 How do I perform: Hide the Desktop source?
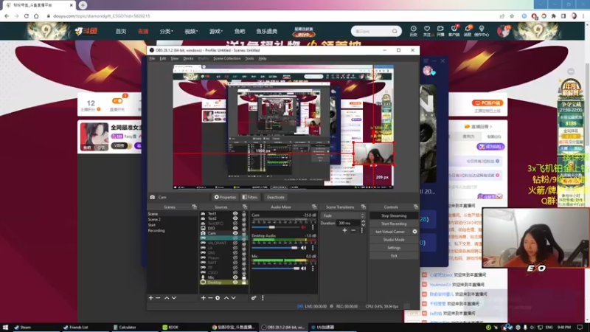pyautogui.click(x=235, y=283)
